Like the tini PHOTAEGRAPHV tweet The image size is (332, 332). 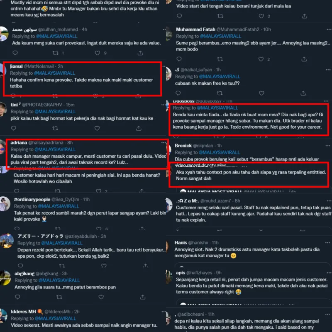tap(97, 128)
